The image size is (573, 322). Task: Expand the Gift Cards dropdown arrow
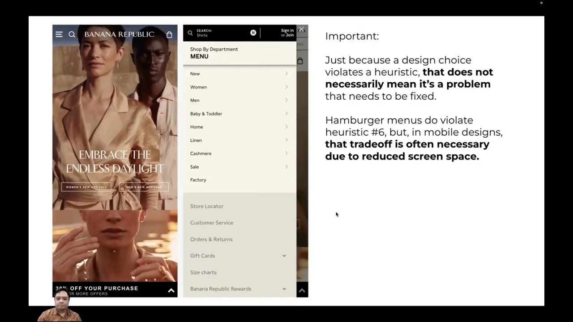coord(284,256)
